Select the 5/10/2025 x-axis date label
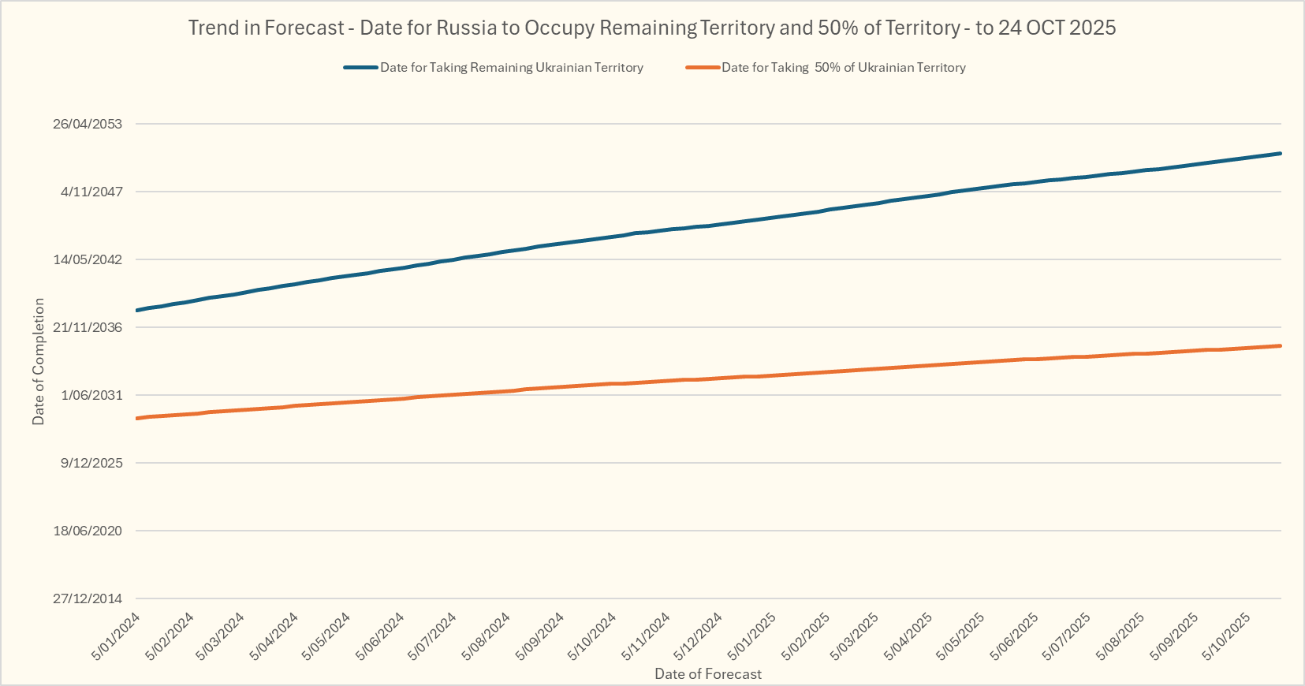This screenshot has width=1305, height=686. (x=1225, y=636)
